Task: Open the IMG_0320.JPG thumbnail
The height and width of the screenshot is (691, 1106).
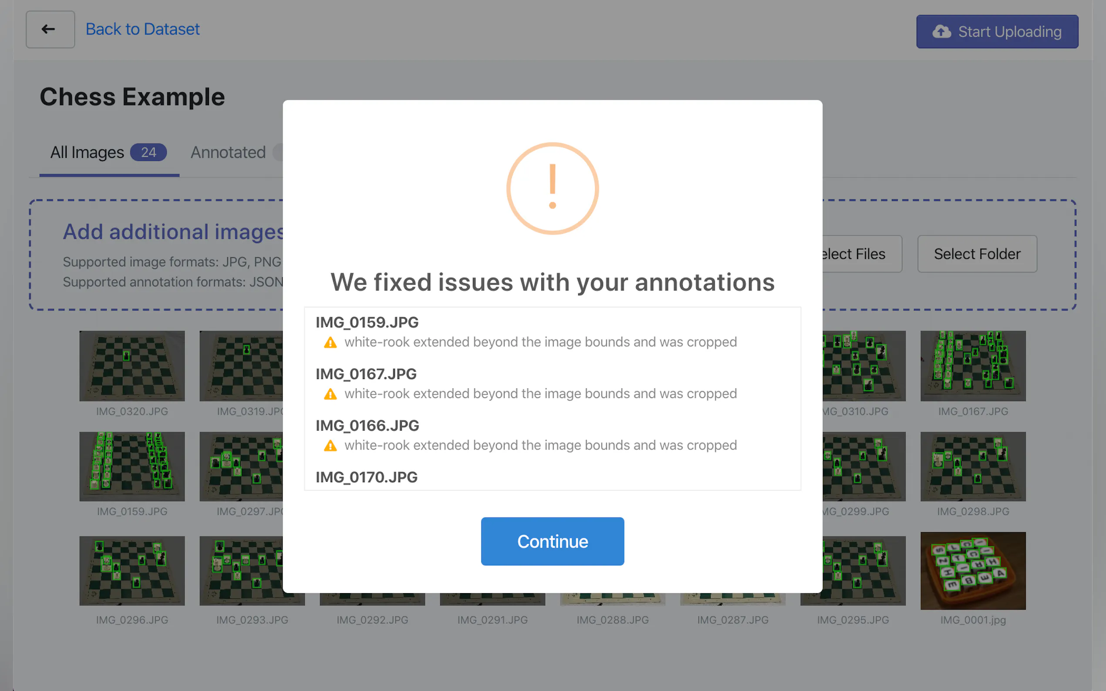Action: (x=132, y=366)
